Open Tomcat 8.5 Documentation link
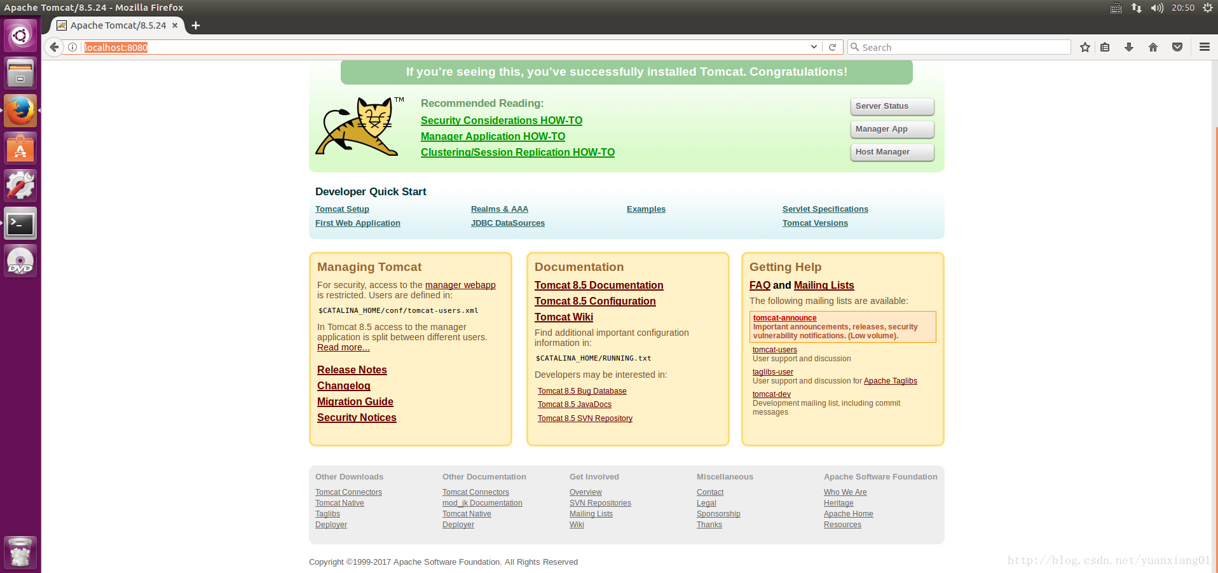The image size is (1218, 573). pyautogui.click(x=599, y=286)
